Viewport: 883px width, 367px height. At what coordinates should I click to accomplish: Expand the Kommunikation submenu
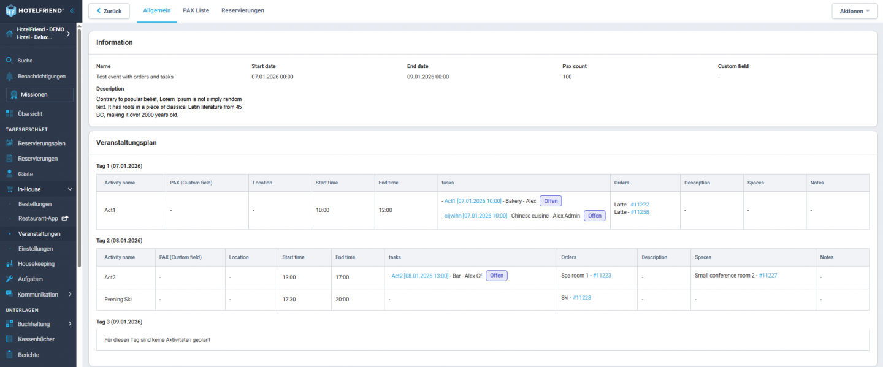[69, 295]
